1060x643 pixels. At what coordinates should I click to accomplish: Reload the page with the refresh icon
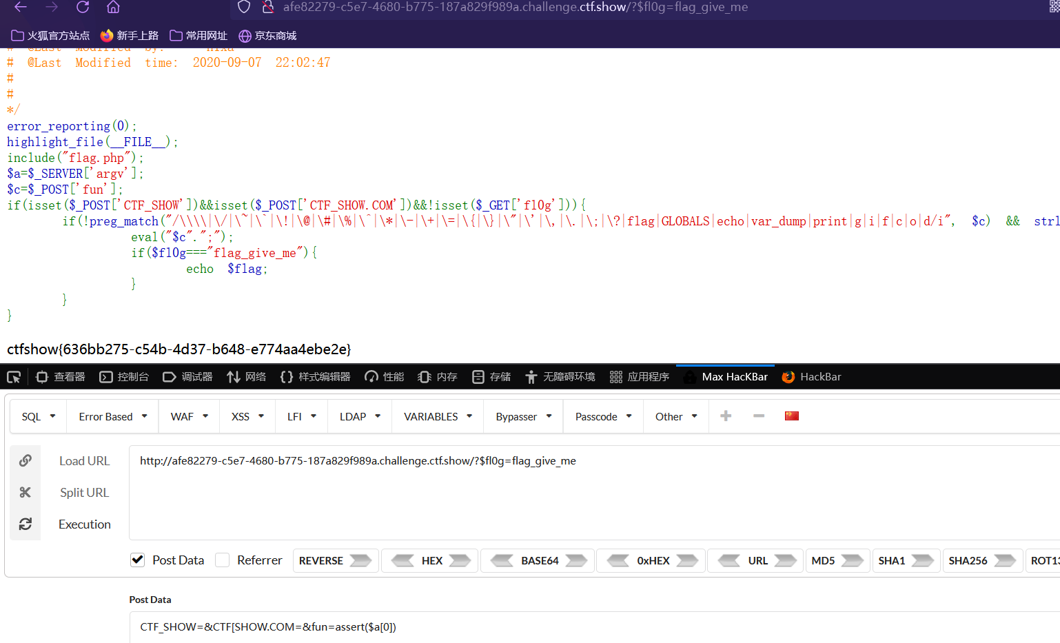[x=83, y=7]
